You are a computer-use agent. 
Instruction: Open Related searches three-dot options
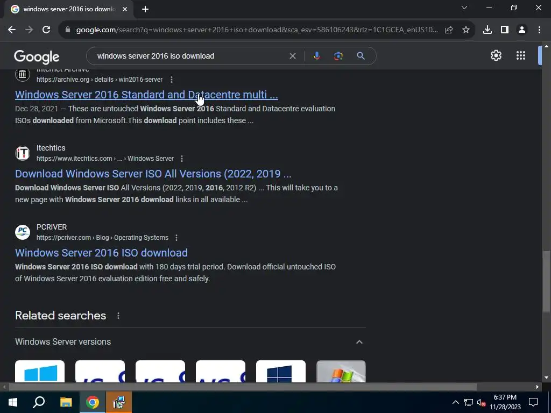point(118,316)
